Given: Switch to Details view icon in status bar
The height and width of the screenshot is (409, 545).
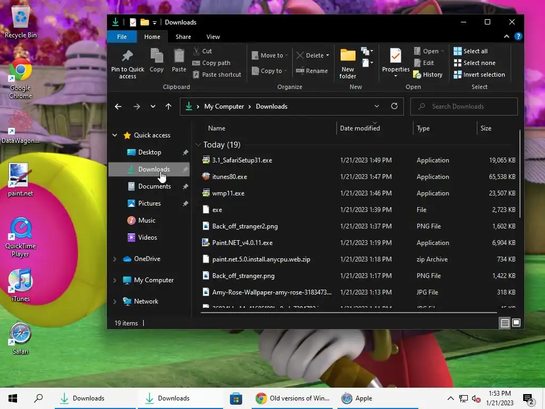Looking at the screenshot, I should coord(505,323).
